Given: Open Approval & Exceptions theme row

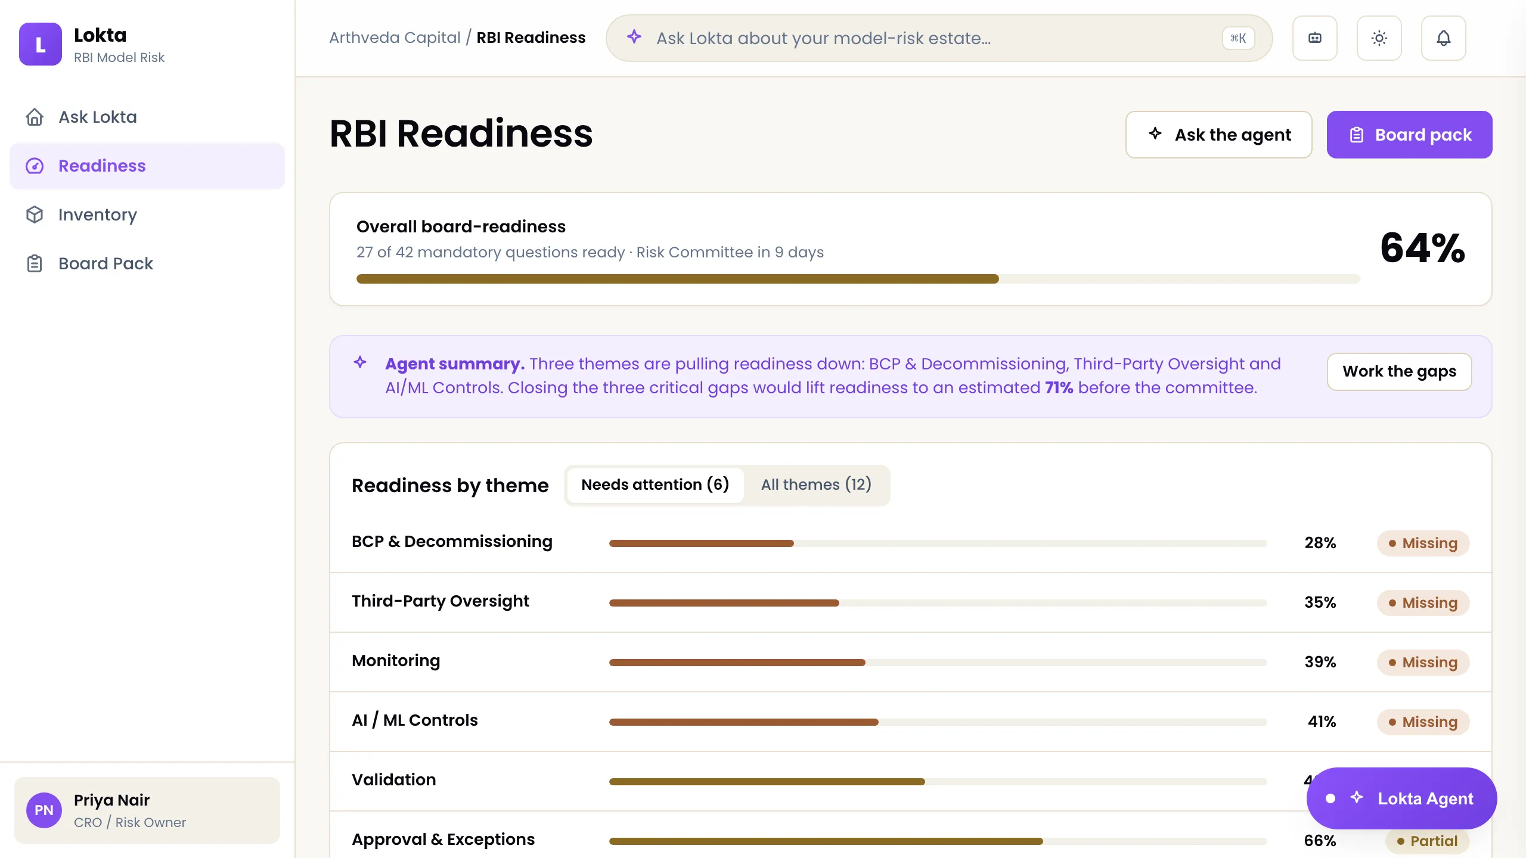Looking at the screenshot, I should [x=910, y=835].
